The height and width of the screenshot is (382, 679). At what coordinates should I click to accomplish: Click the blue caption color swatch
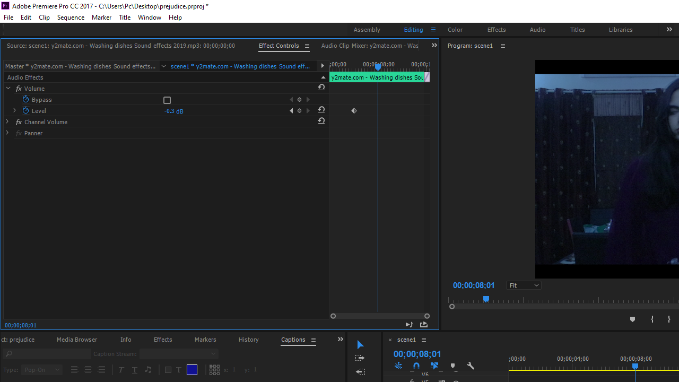coord(192,370)
